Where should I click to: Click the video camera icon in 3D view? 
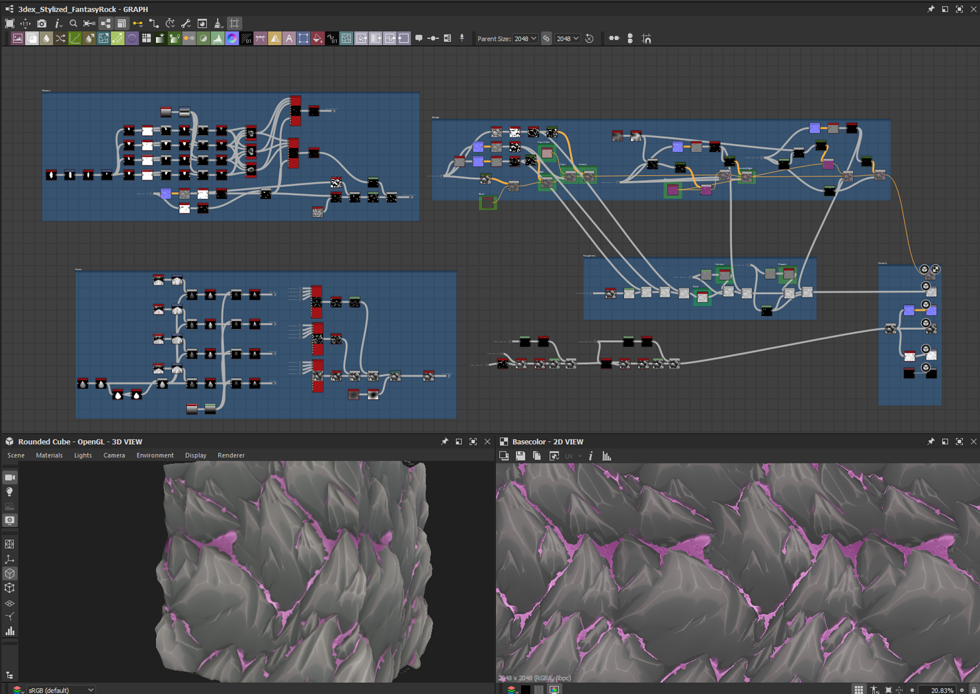pos(10,477)
